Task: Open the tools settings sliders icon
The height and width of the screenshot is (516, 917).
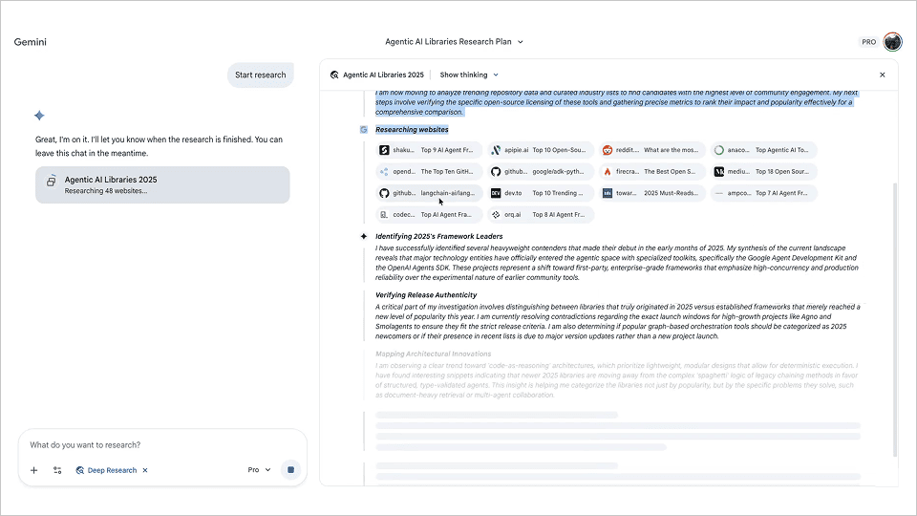Action: pyautogui.click(x=57, y=470)
